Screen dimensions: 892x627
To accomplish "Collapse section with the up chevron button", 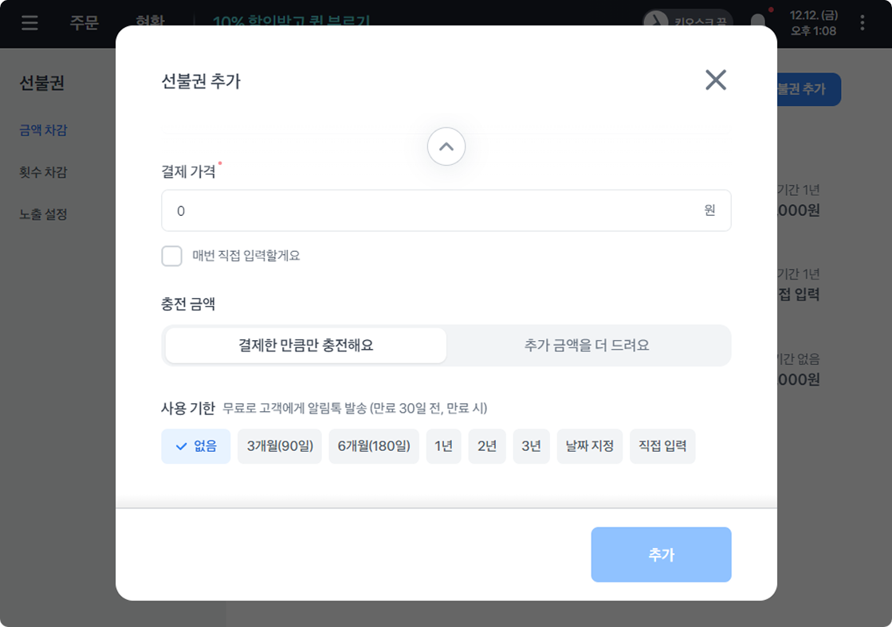I will coord(446,147).
